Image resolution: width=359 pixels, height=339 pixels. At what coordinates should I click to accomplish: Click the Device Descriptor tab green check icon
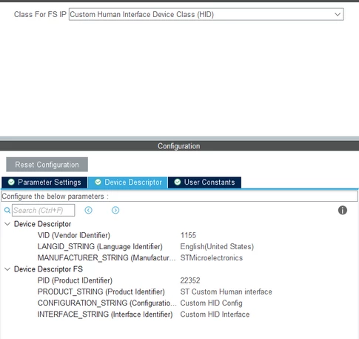click(98, 182)
